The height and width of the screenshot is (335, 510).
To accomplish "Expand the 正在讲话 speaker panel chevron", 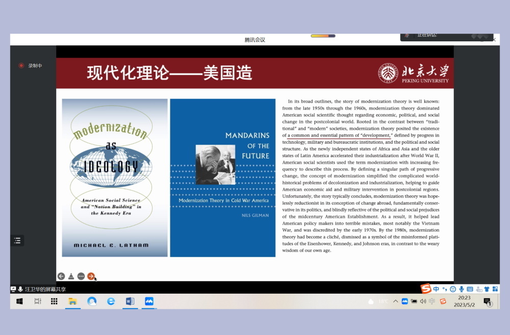I will pos(474,36).
